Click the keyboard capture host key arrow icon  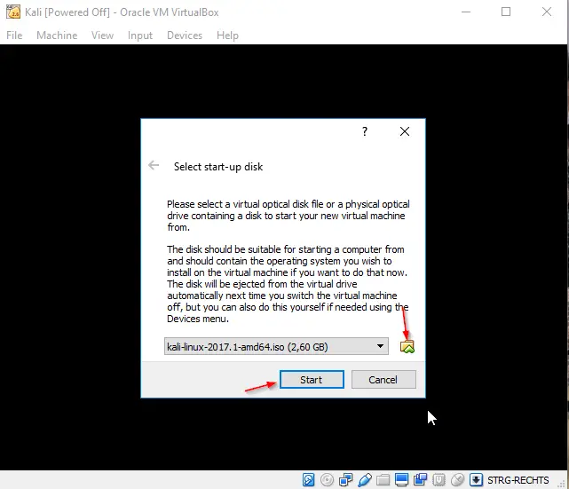point(476,479)
